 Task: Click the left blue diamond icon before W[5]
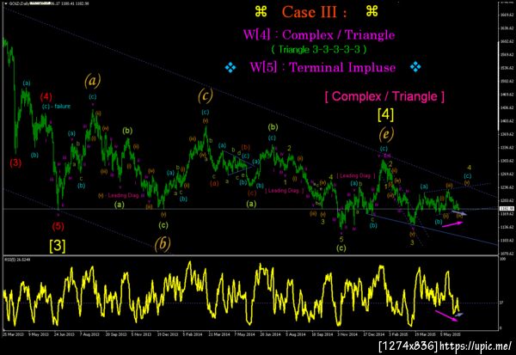[230, 68]
